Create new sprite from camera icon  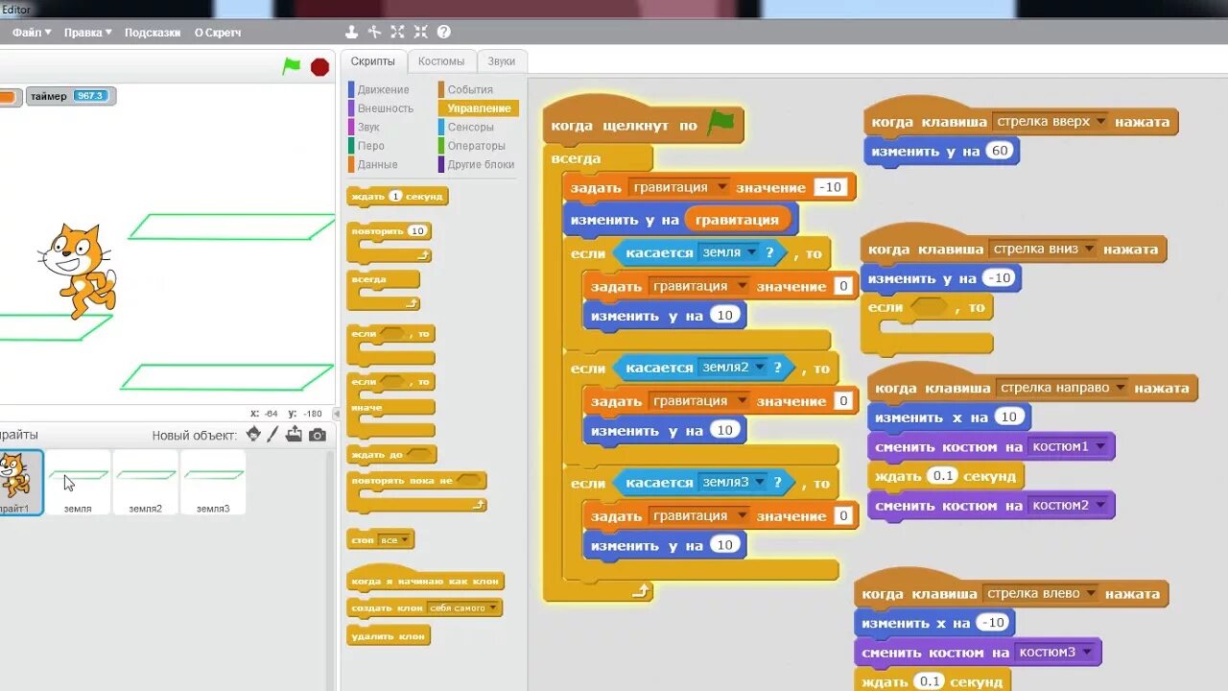pos(317,434)
